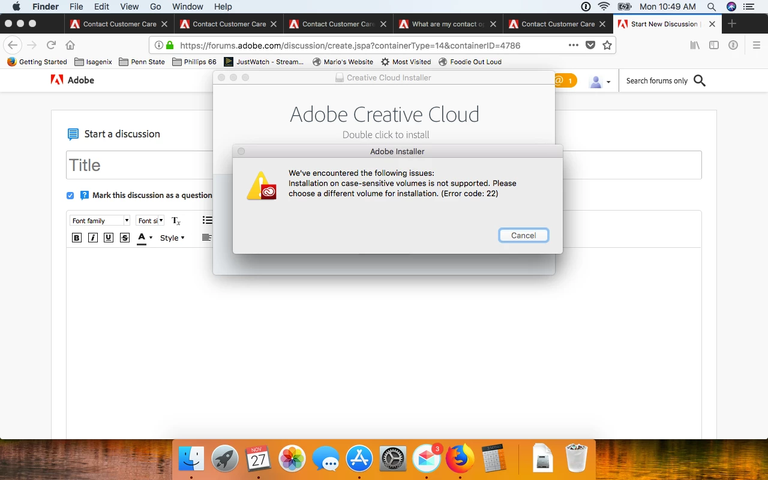Open App Store from the Dock
The height and width of the screenshot is (480, 768).
tap(359, 460)
